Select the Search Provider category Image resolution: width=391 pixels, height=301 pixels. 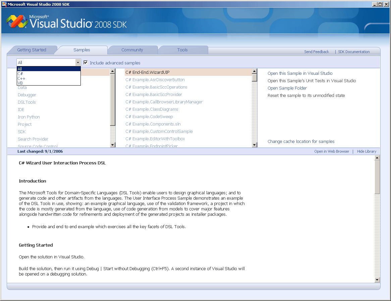point(33,139)
